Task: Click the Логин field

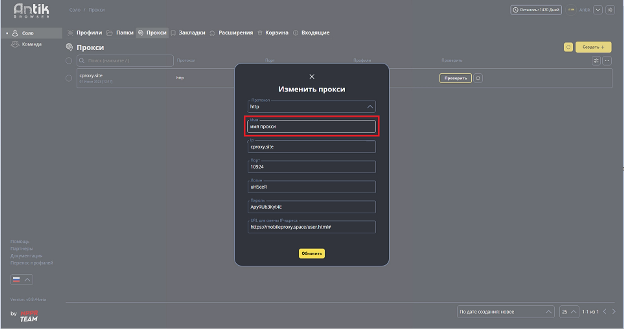Action: tap(312, 187)
